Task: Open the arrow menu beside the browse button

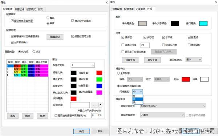Action: 100,105
